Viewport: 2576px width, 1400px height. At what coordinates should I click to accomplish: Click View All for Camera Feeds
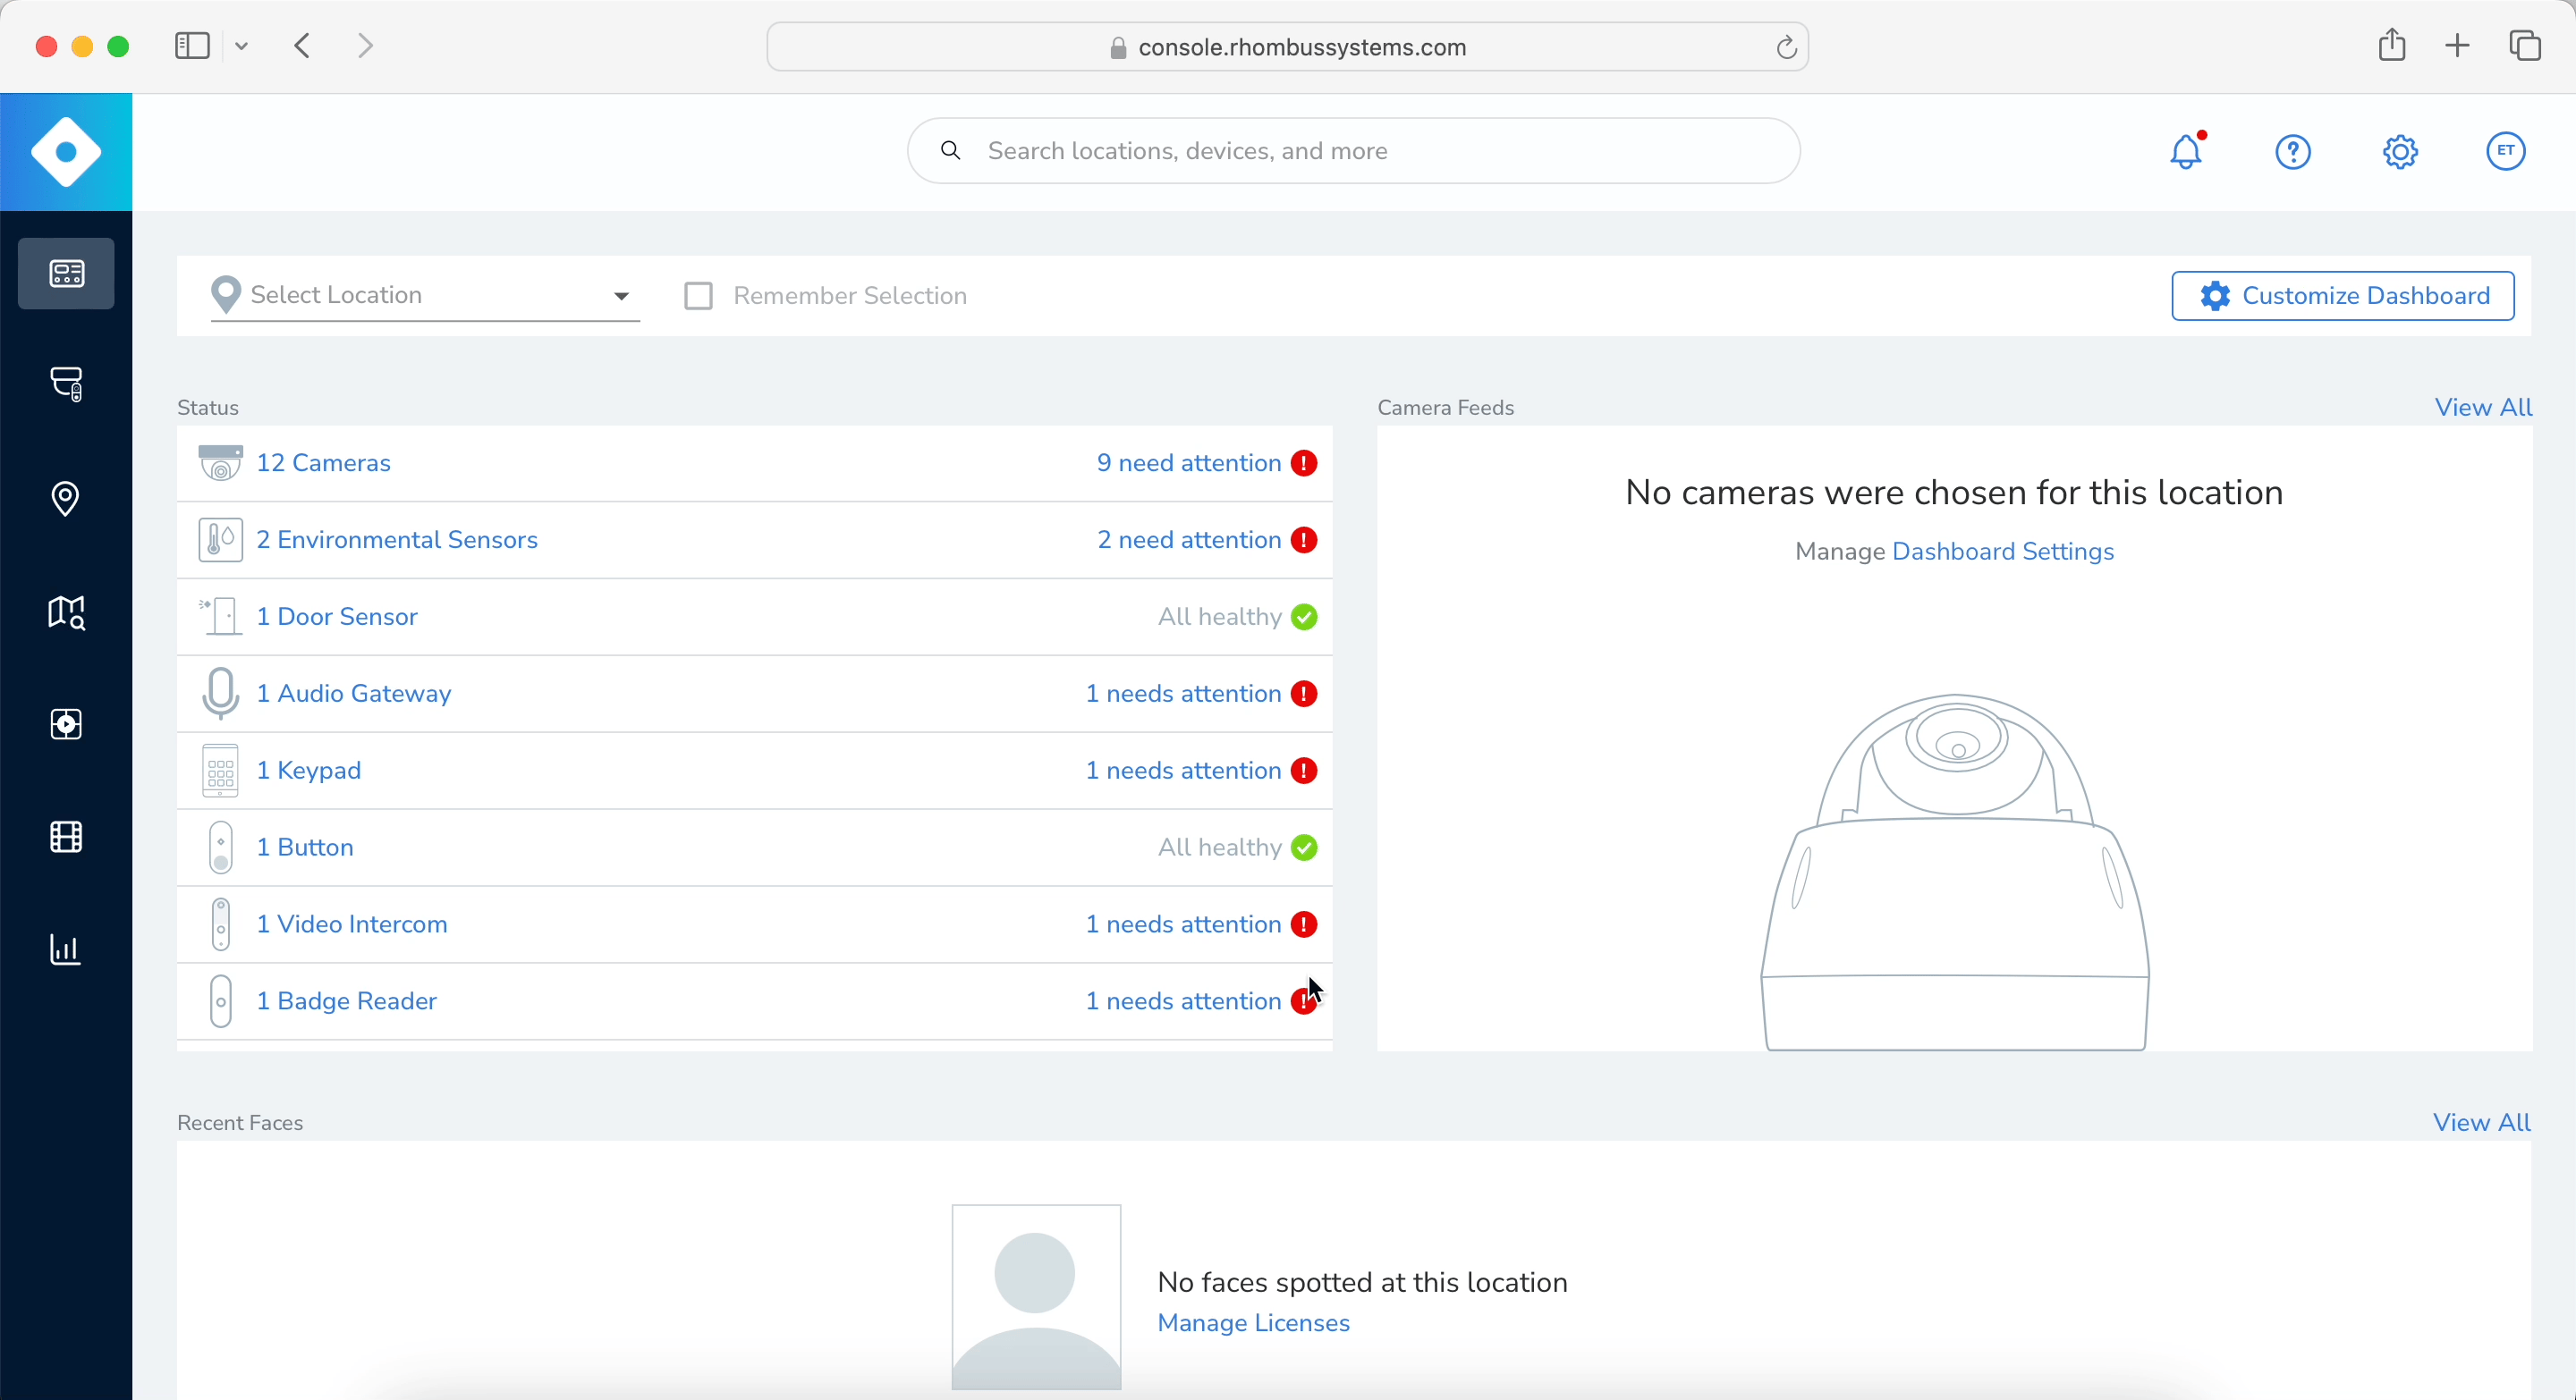2483,408
